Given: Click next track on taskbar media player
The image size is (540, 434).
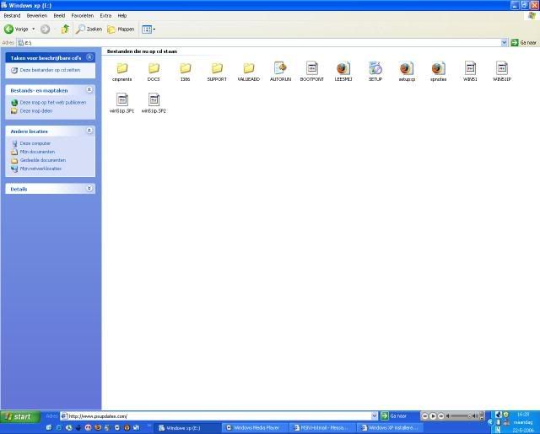Looking at the screenshot, I should 440,416.
